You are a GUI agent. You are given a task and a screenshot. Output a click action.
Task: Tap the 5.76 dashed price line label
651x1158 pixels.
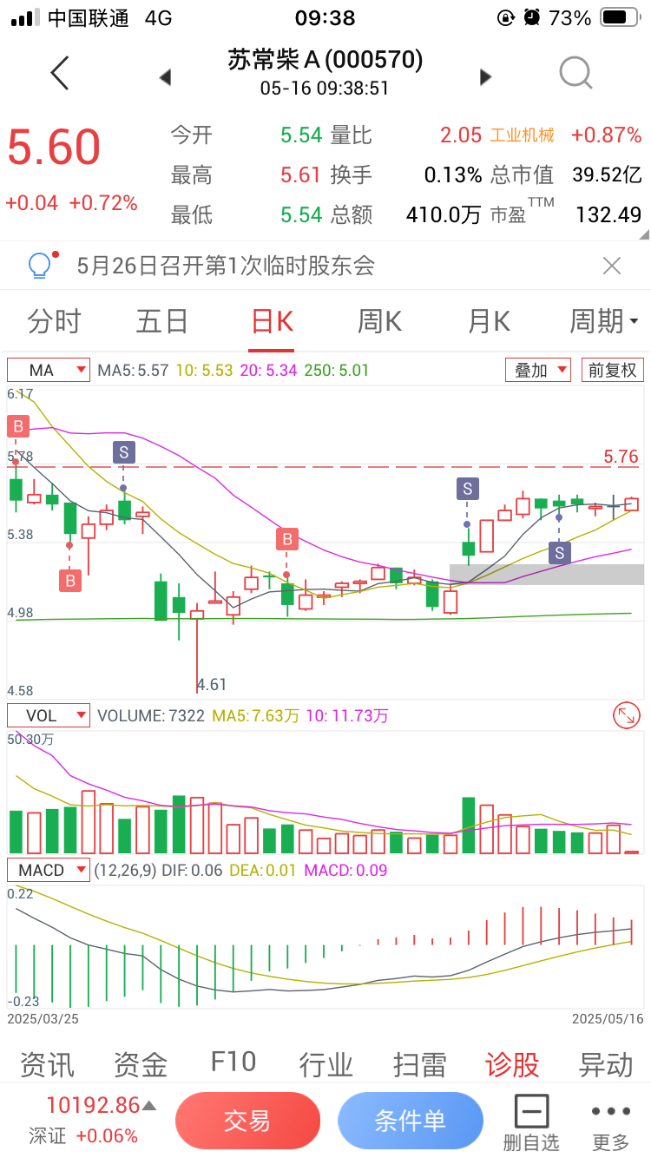tap(621, 457)
